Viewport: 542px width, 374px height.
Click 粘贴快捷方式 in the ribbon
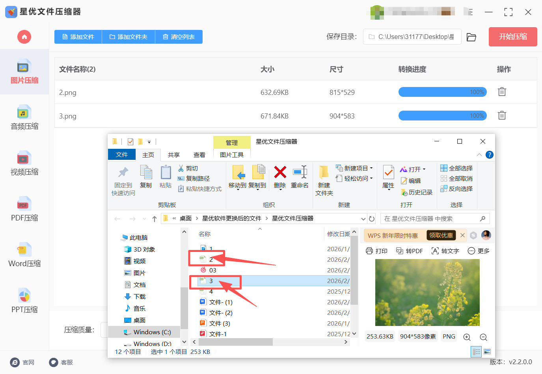click(x=200, y=189)
